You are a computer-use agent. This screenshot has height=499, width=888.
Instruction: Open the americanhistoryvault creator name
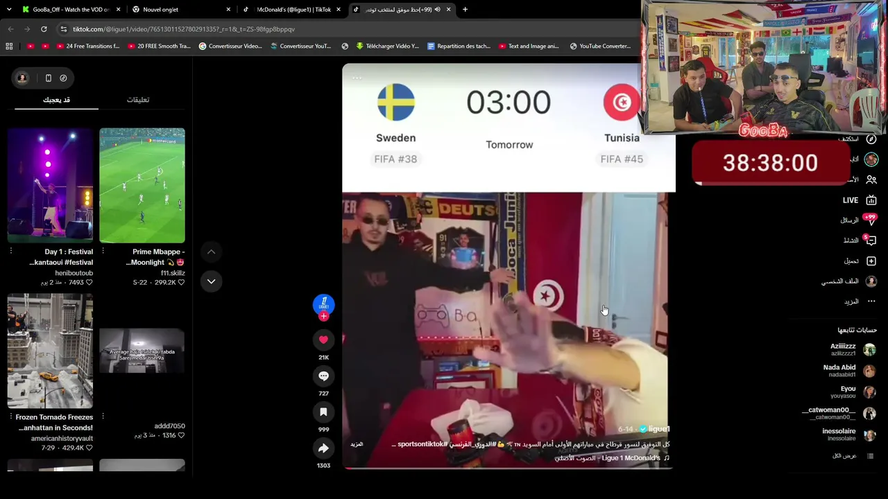[x=62, y=439]
